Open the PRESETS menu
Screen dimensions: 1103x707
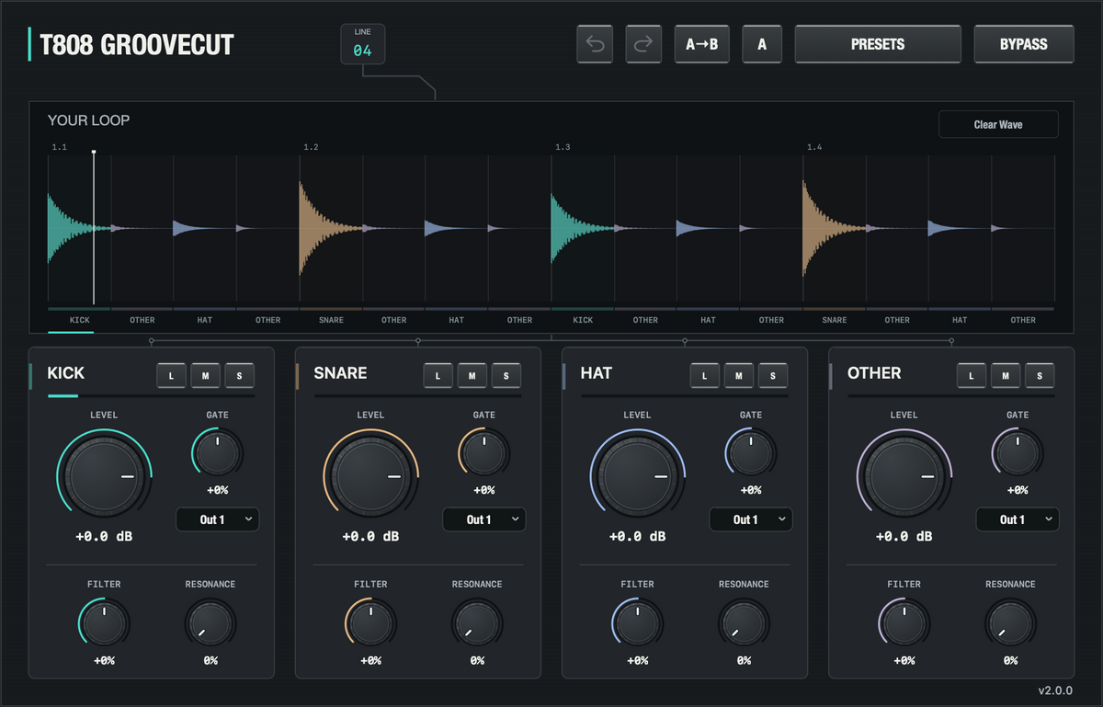click(878, 44)
